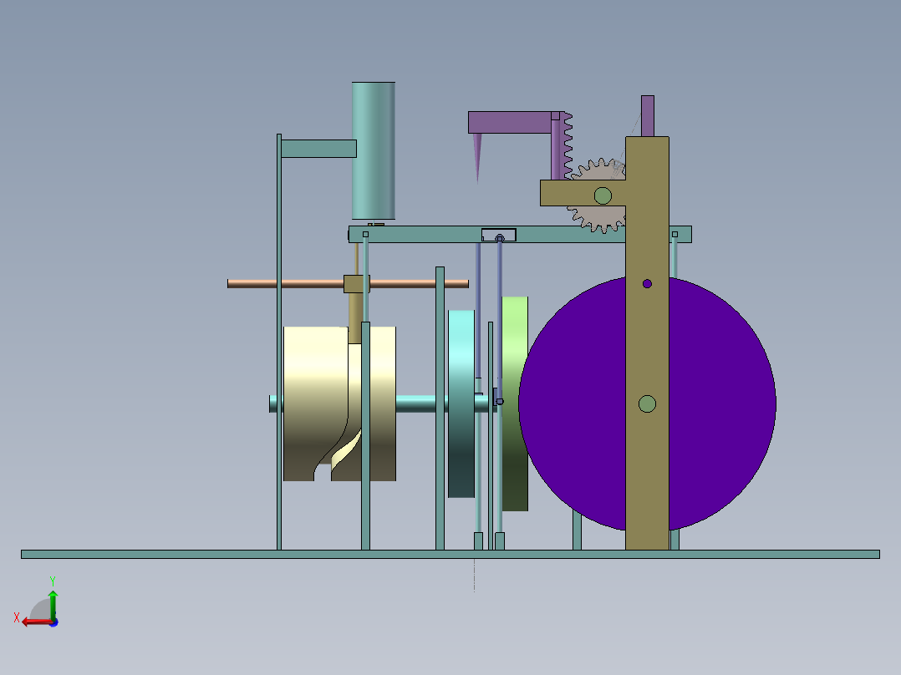Click the blue Z axis dot of the triad
Image resolution: width=901 pixels, height=675 pixels.
click(54, 622)
